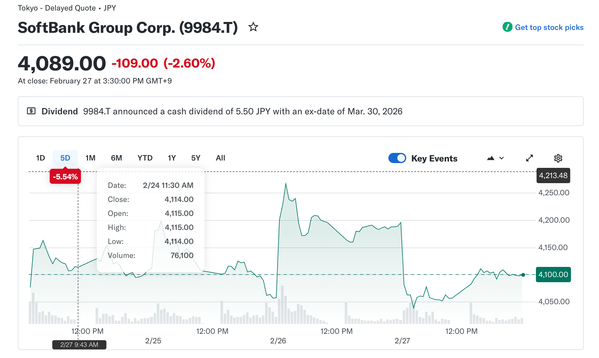This screenshot has height=358, width=599.
Task: Click the mountain chart type icon
Action: (x=491, y=158)
